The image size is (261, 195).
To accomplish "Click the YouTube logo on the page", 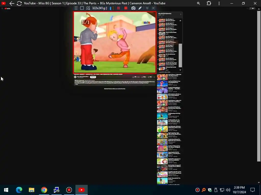I will (x=7, y=8).
